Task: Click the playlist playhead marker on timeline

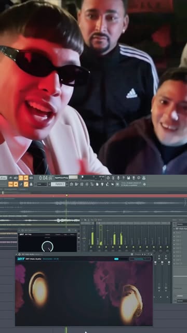Action: [67, 196]
